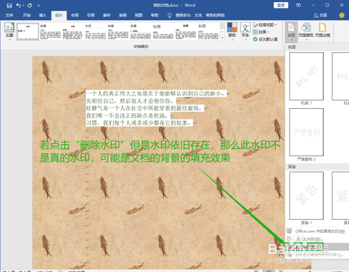The height and width of the screenshot is (272, 349).
Task: Switch to the 帮助 tab
Action: [155, 15]
